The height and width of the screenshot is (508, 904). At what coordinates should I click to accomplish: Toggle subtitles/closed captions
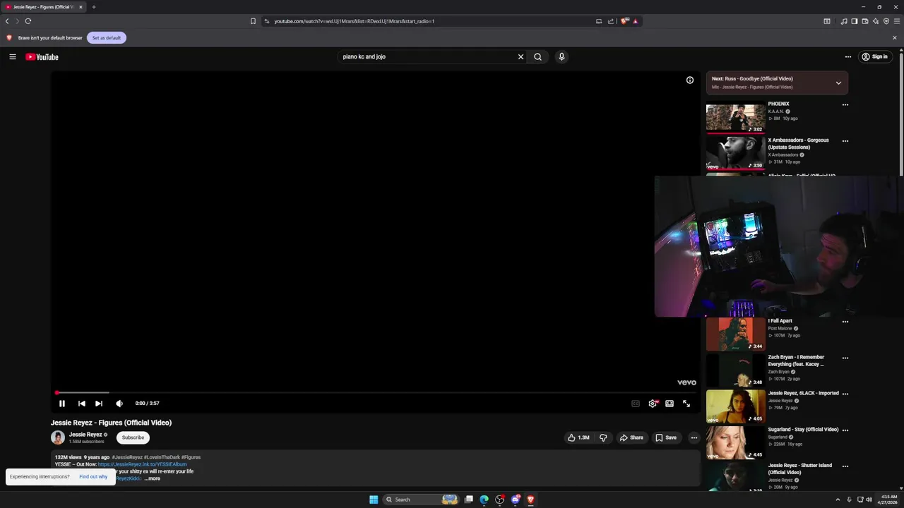click(636, 404)
